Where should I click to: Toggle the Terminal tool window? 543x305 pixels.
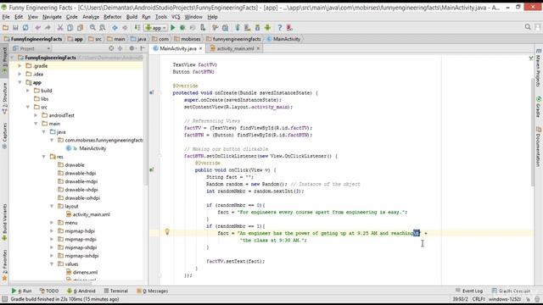tap(116, 291)
